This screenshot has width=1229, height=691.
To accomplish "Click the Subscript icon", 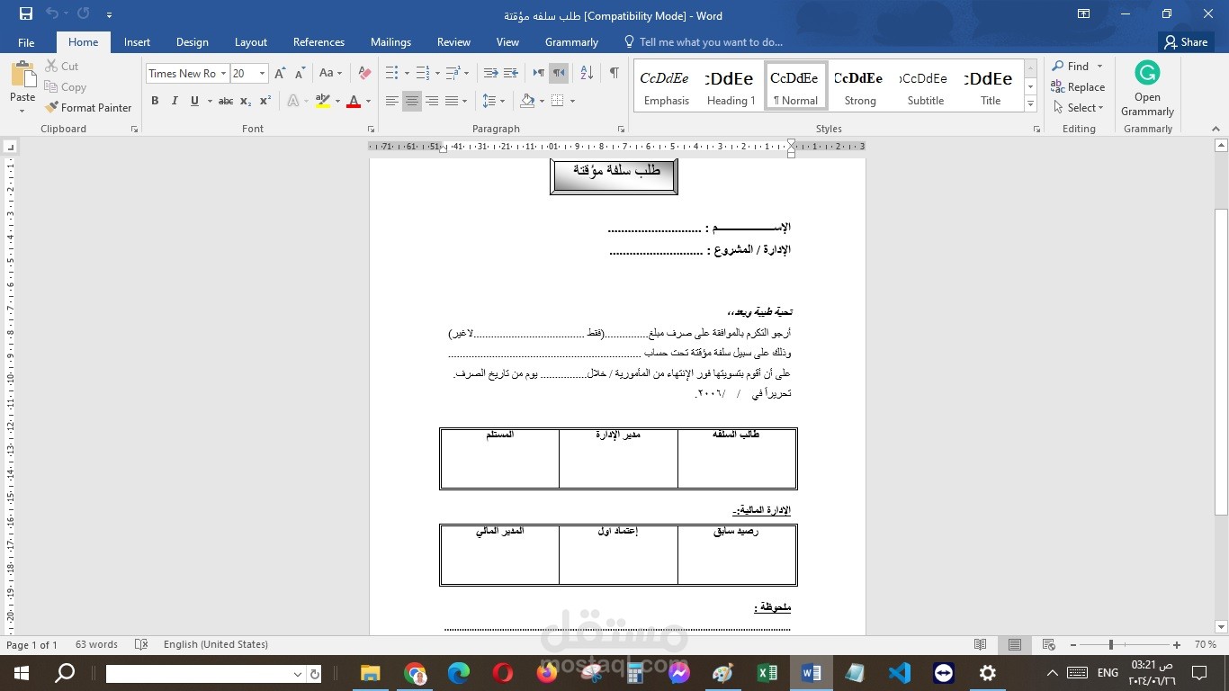I will point(247,101).
